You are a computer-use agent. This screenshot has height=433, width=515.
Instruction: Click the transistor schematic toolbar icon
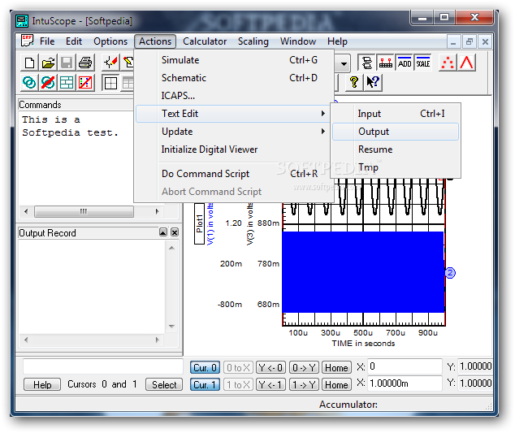pos(110,63)
